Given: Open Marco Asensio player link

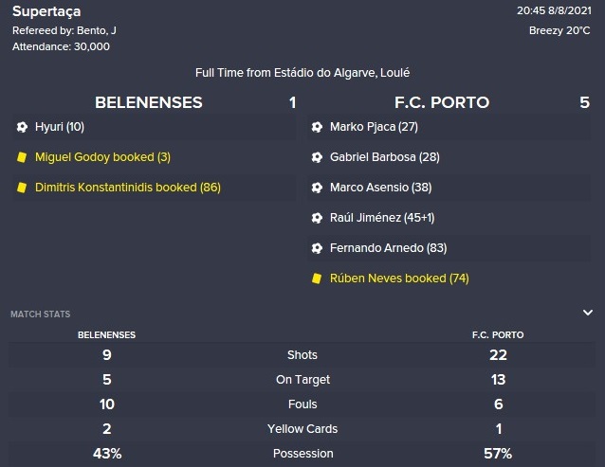Looking at the screenshot, I should [x=369, y=188].
